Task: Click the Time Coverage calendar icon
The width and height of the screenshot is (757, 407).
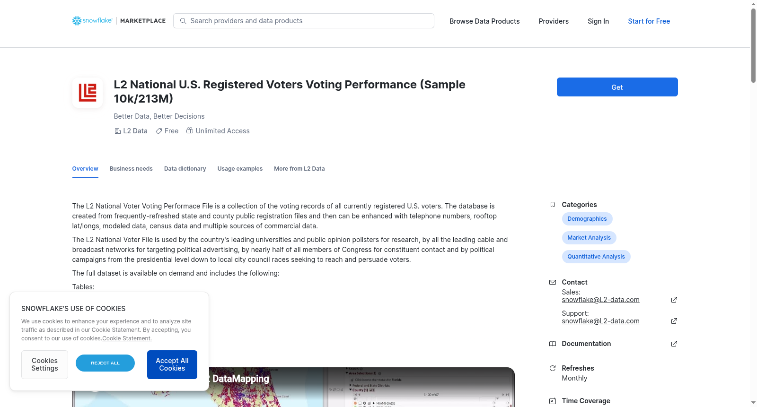Action: tap(552, 401)
